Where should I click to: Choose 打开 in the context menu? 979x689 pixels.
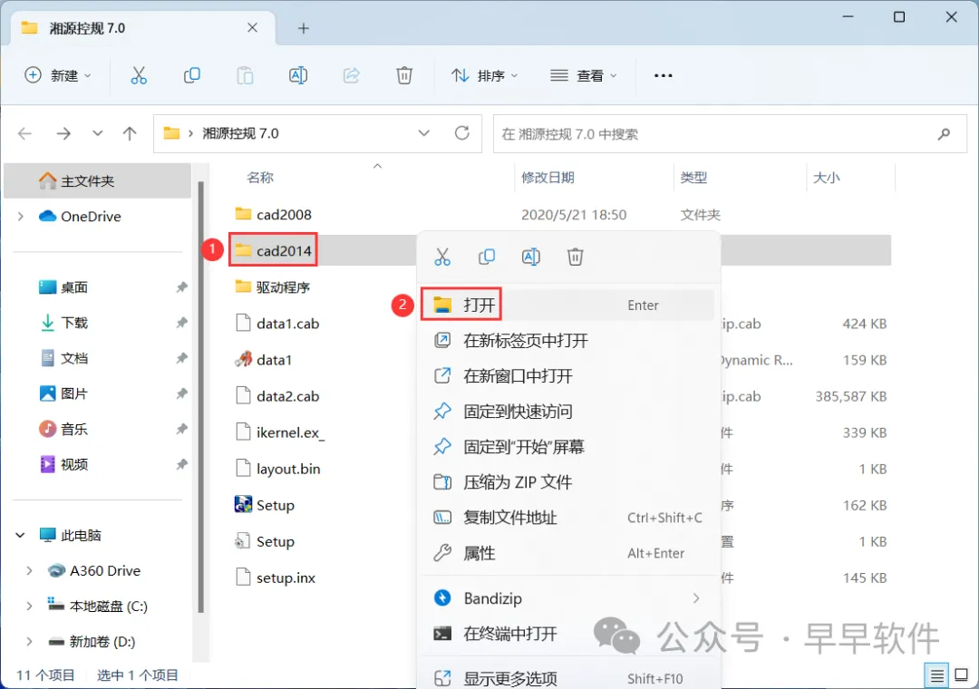[x=568, y=305]
